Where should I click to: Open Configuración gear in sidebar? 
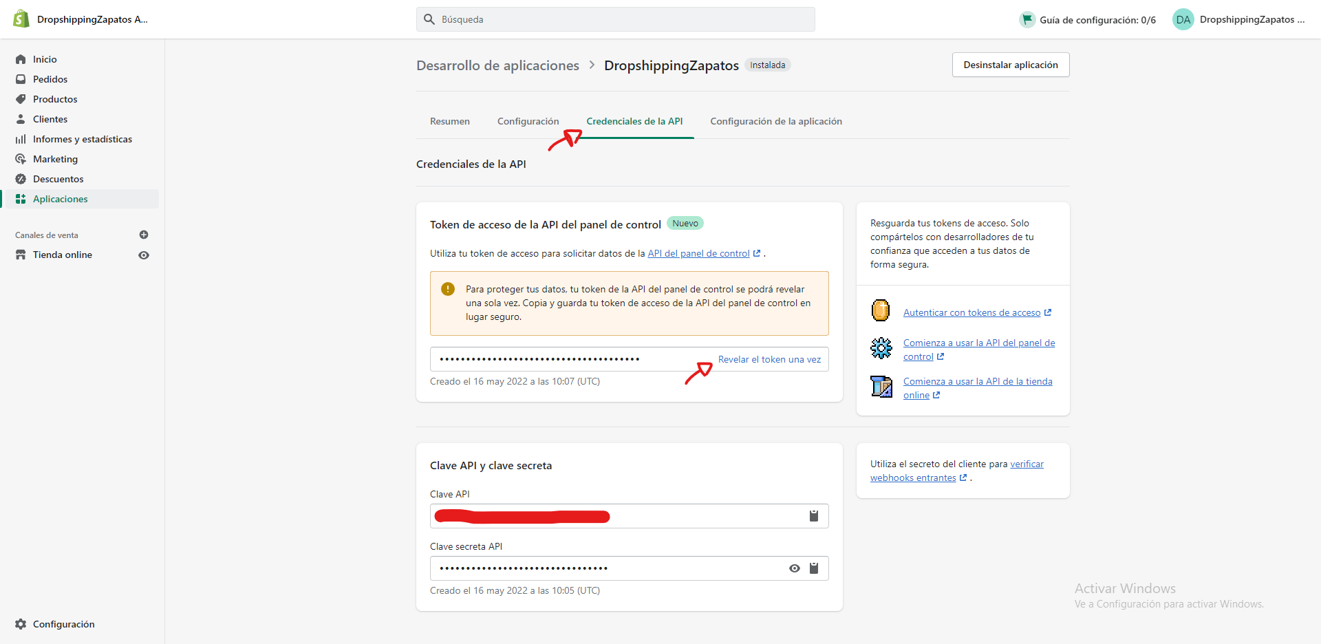tap(63, 624)
